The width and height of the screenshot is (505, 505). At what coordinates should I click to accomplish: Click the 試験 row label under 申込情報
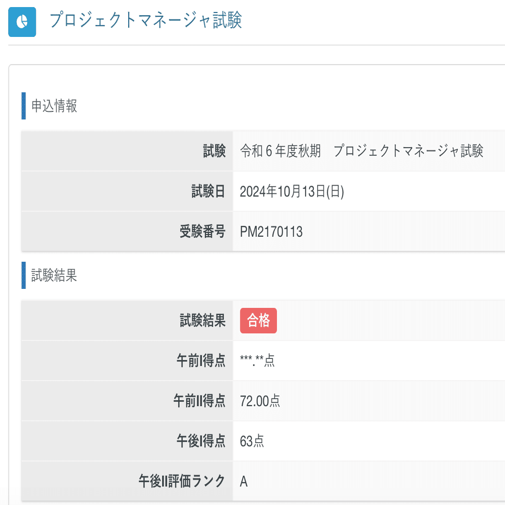click(x=214, y=151)
